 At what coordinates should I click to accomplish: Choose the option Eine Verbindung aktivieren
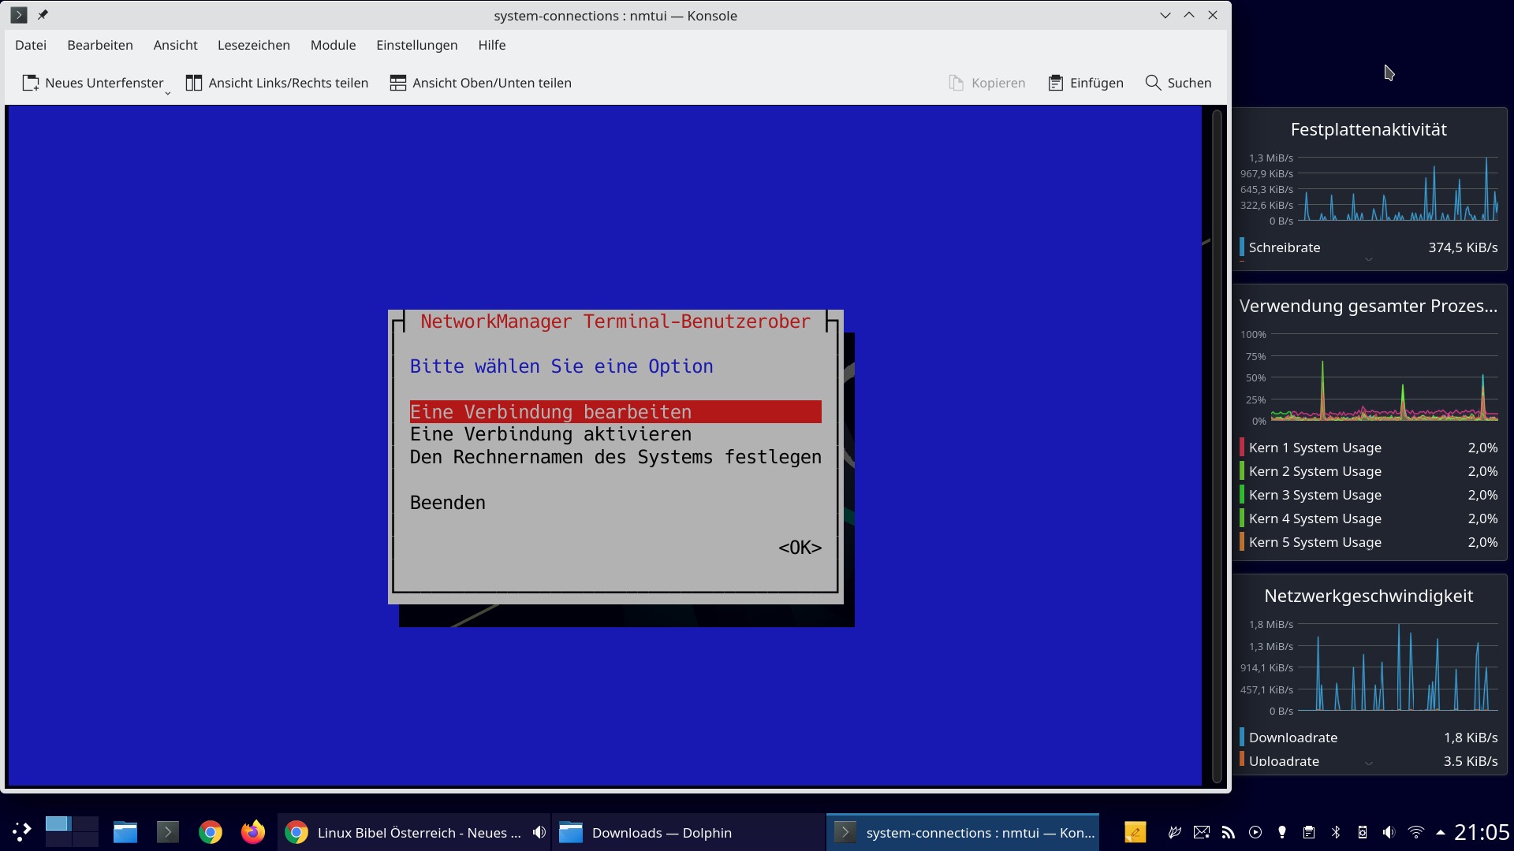coord(550,434)
